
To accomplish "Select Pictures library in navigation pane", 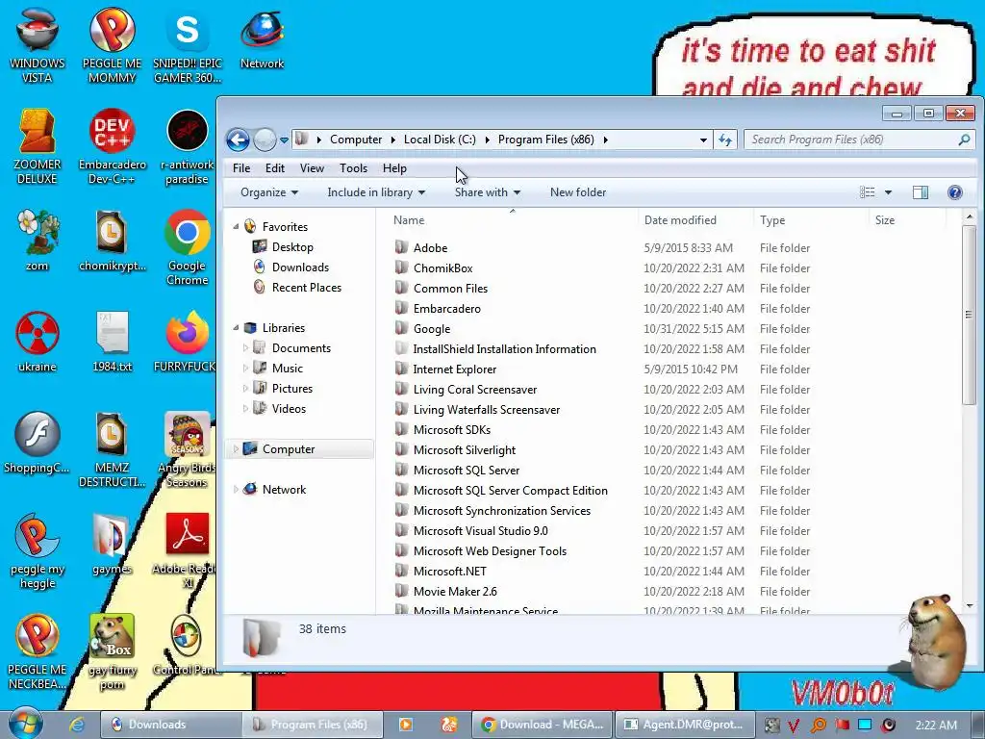I will coord(292,389).
